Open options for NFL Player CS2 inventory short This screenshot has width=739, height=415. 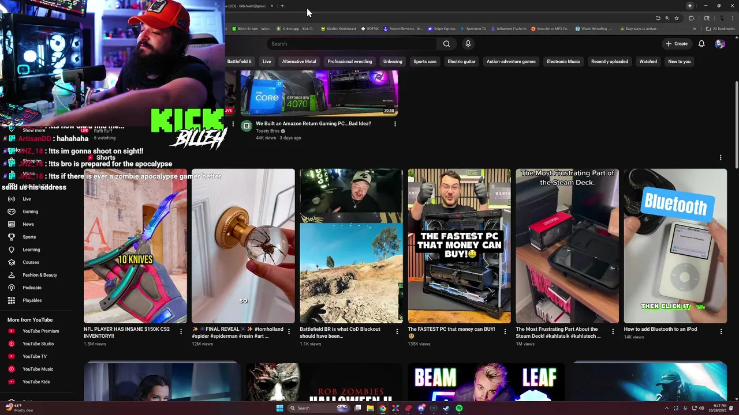(181, 331)
